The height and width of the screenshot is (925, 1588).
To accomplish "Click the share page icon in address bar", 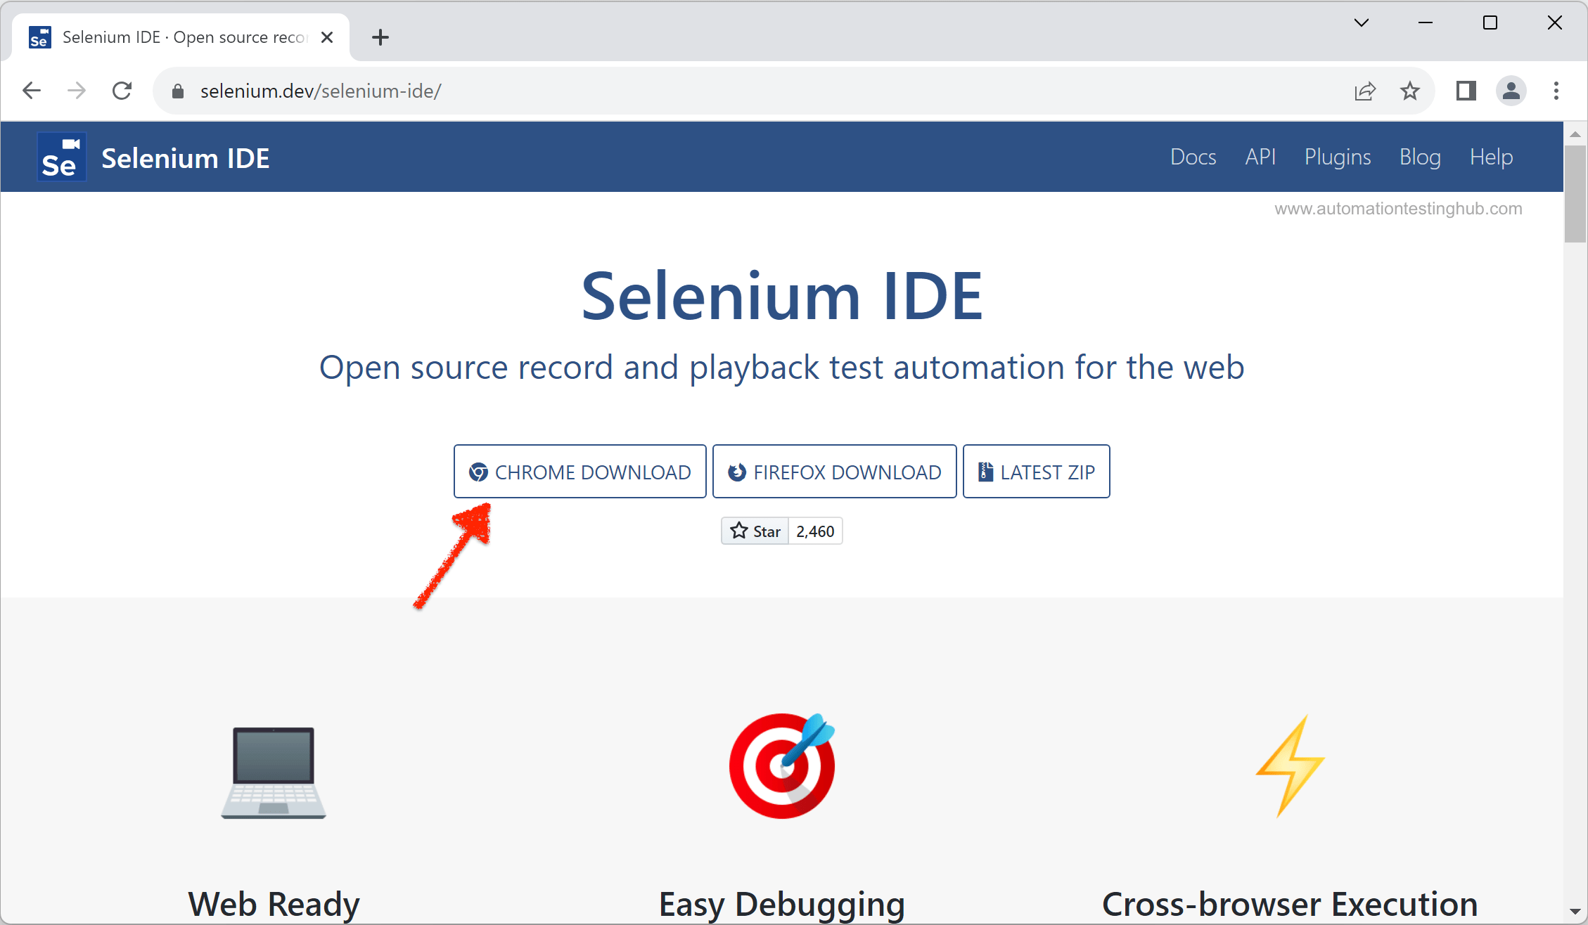I will [1364, 91].
